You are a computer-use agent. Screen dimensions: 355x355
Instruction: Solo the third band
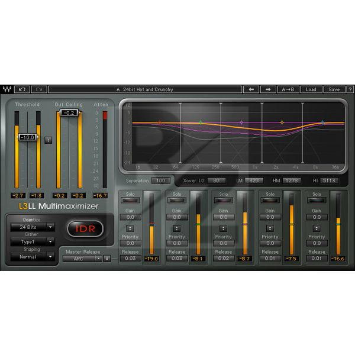coord(224,200)
